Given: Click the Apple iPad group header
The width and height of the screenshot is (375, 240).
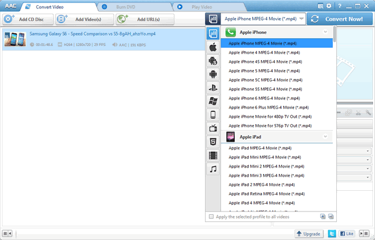Looking at the screenshot, I should click(x=277, y=137).
